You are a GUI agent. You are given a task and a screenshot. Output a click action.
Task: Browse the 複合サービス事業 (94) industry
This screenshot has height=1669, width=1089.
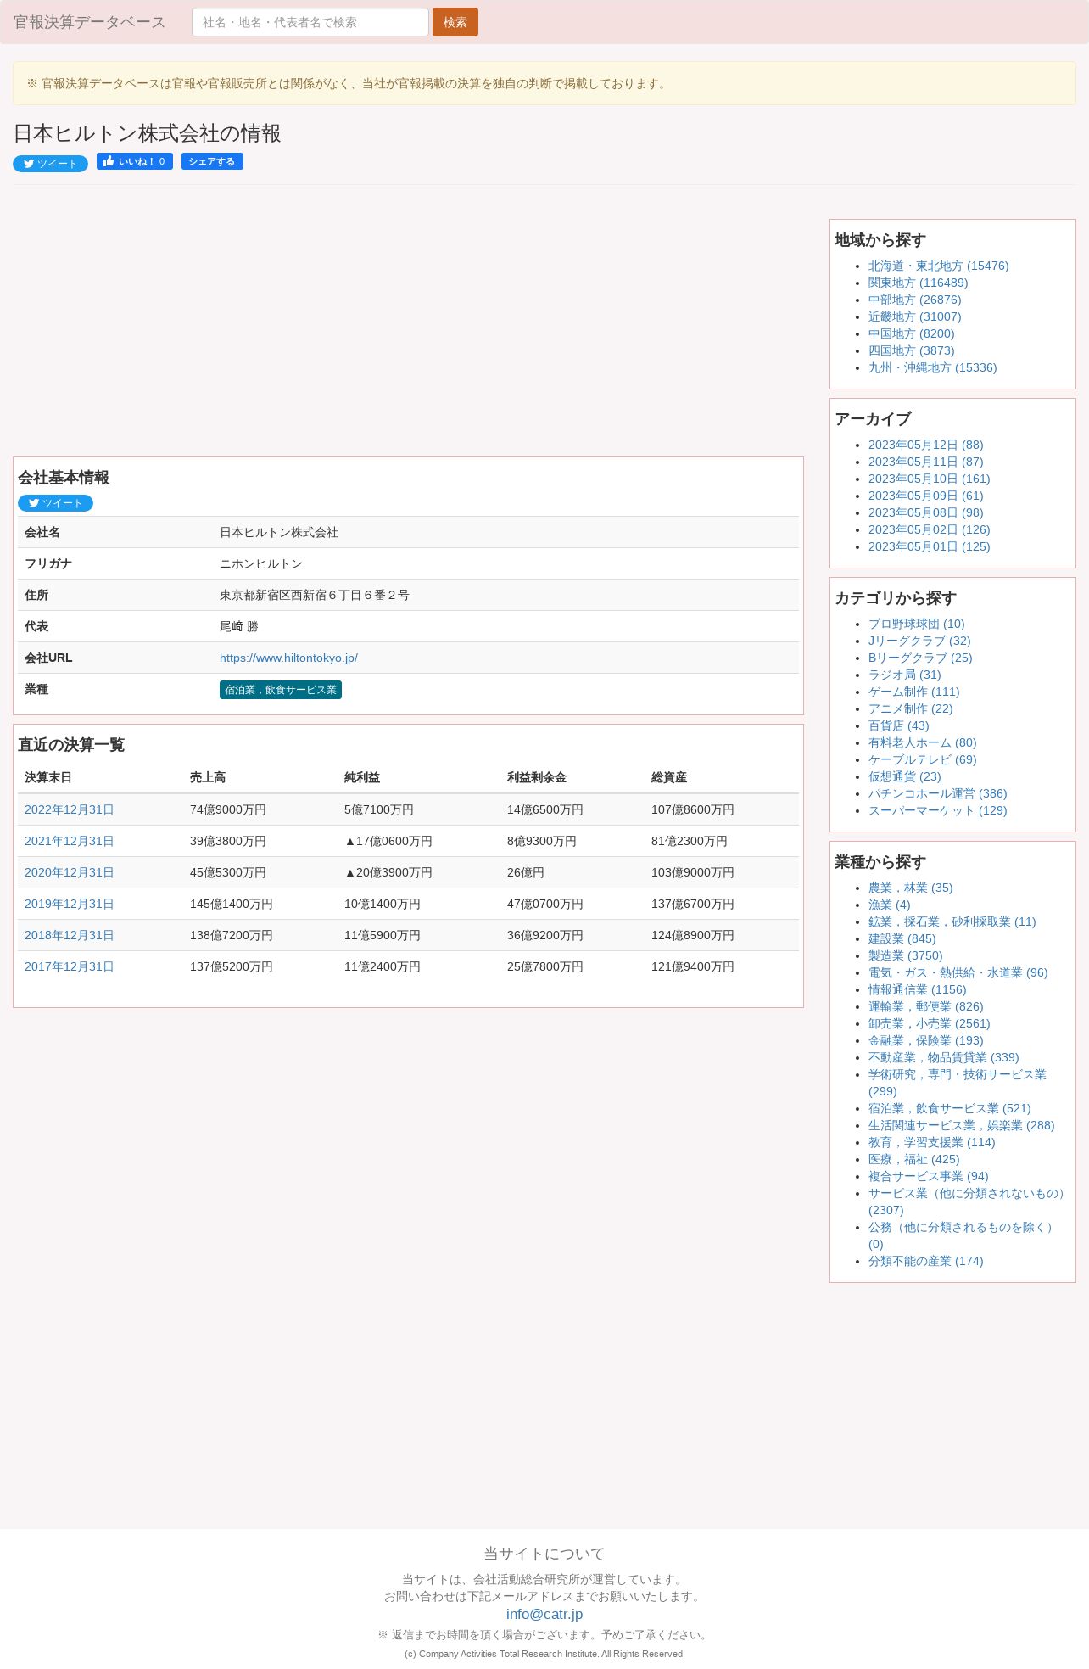click(928, 1176)
